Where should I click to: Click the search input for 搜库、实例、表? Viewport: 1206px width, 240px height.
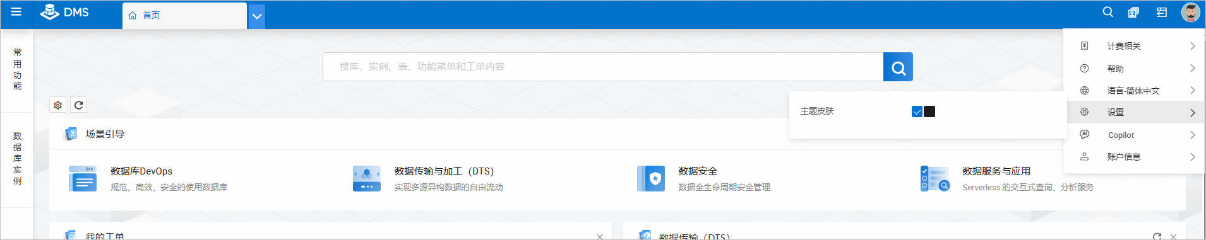[x=603, y=67]
